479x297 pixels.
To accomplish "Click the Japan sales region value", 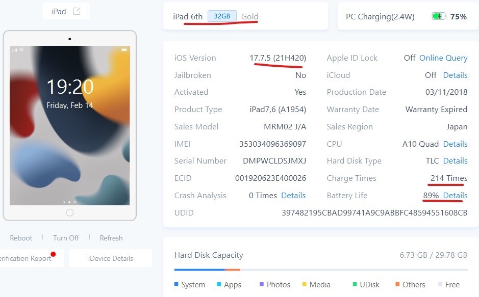I will pyautogui.click(x=457, y=127).
